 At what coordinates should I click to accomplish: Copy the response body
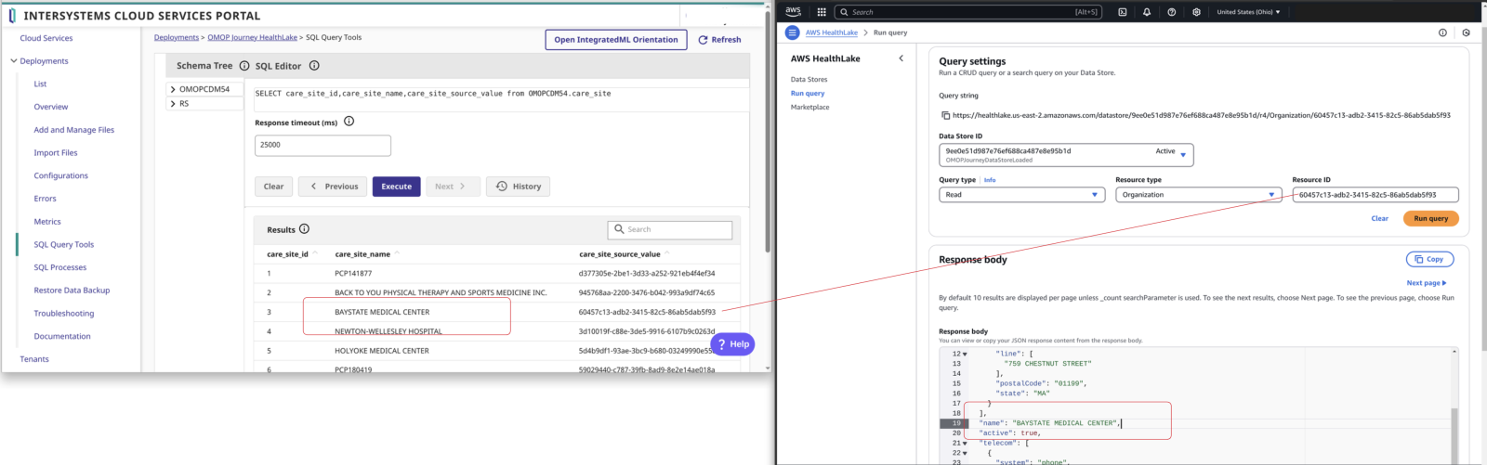point(1429,259)
